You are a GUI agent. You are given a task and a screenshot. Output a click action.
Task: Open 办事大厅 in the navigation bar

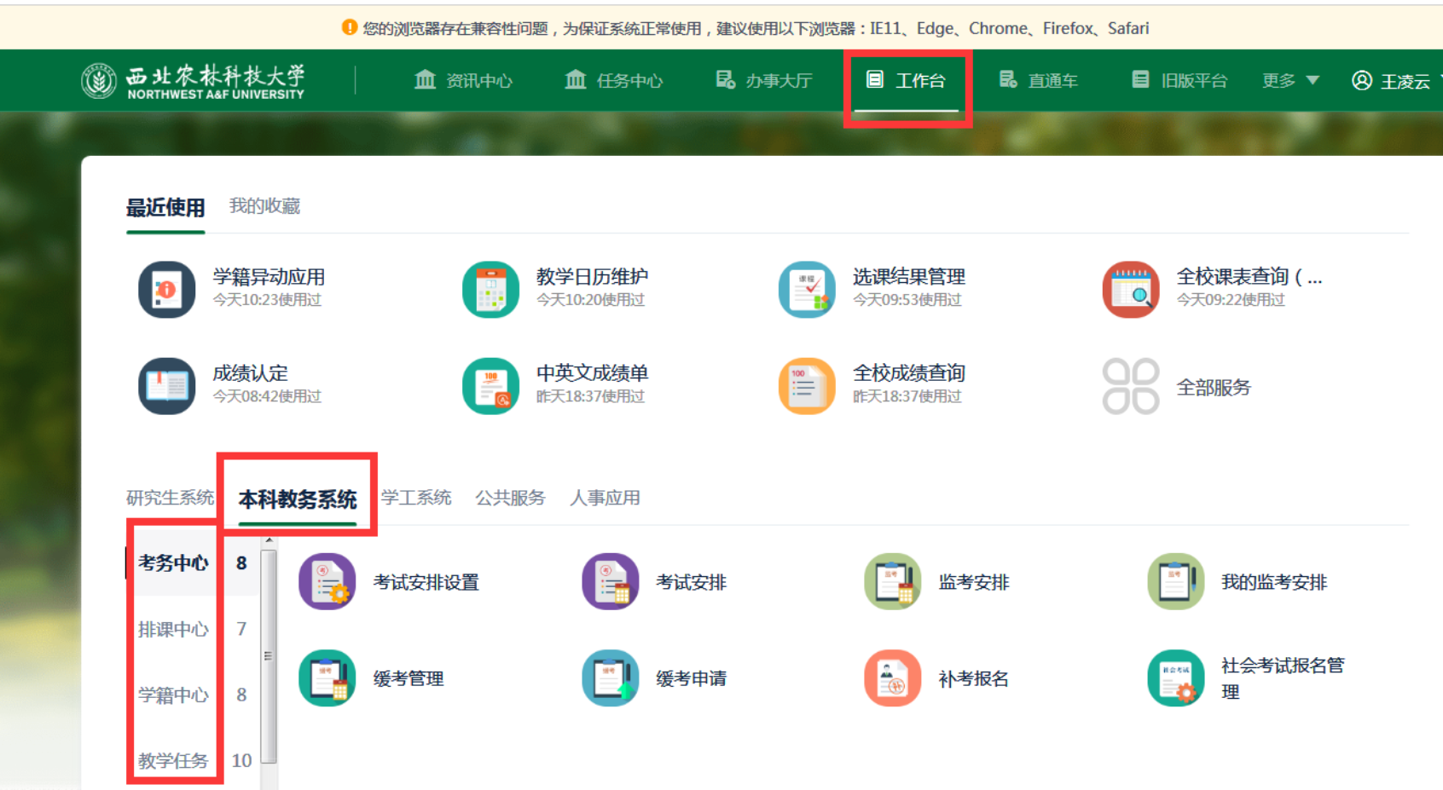click(x=764, y=80)
